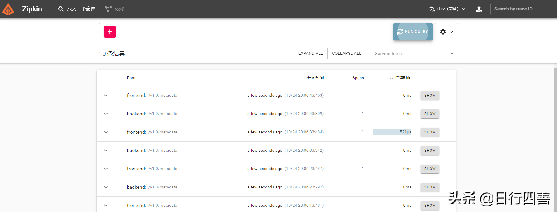Click the duration sort arrow icon
The width and height of the screenshot is (557, 212).
click(391, 78)
